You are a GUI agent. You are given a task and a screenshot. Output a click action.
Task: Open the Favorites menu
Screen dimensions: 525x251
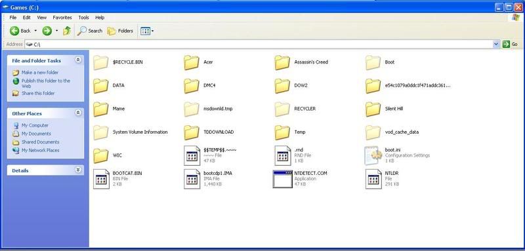[x=62, y=18]
